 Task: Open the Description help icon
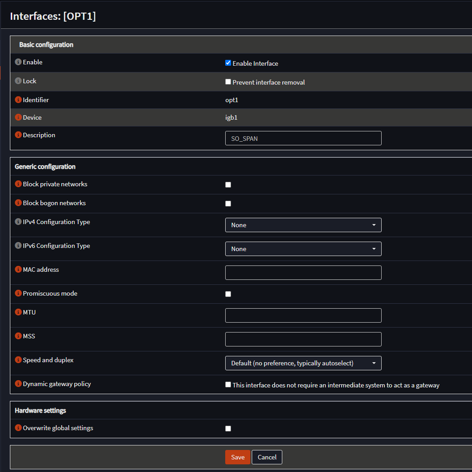click(18, 135)
